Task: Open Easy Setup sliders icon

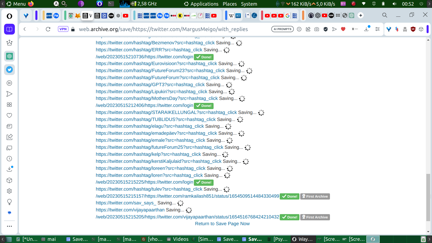Action: 377,29
